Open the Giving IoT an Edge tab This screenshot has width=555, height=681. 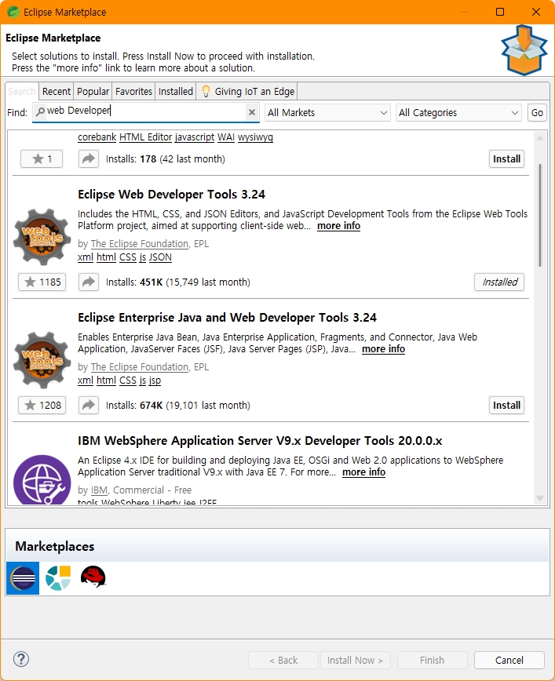[x=246, y=91]
